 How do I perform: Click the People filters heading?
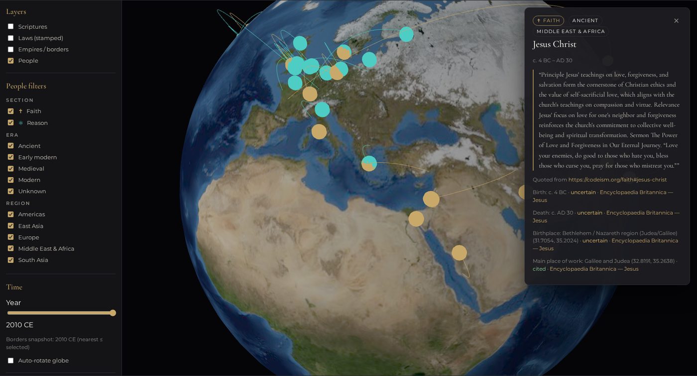[26, 86]
